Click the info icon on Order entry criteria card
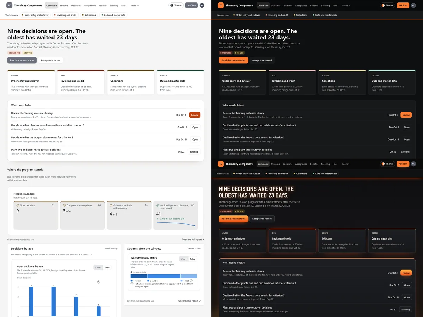This screenshot has width=423, height=317. pos(146,205)
